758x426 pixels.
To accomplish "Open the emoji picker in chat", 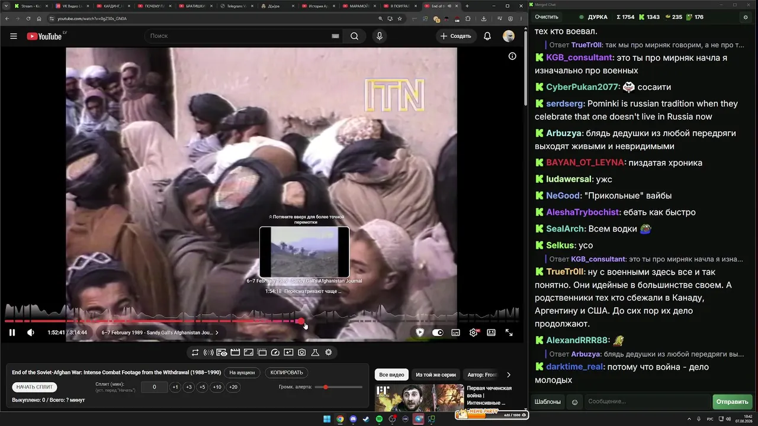I will (x=574, y=402).
